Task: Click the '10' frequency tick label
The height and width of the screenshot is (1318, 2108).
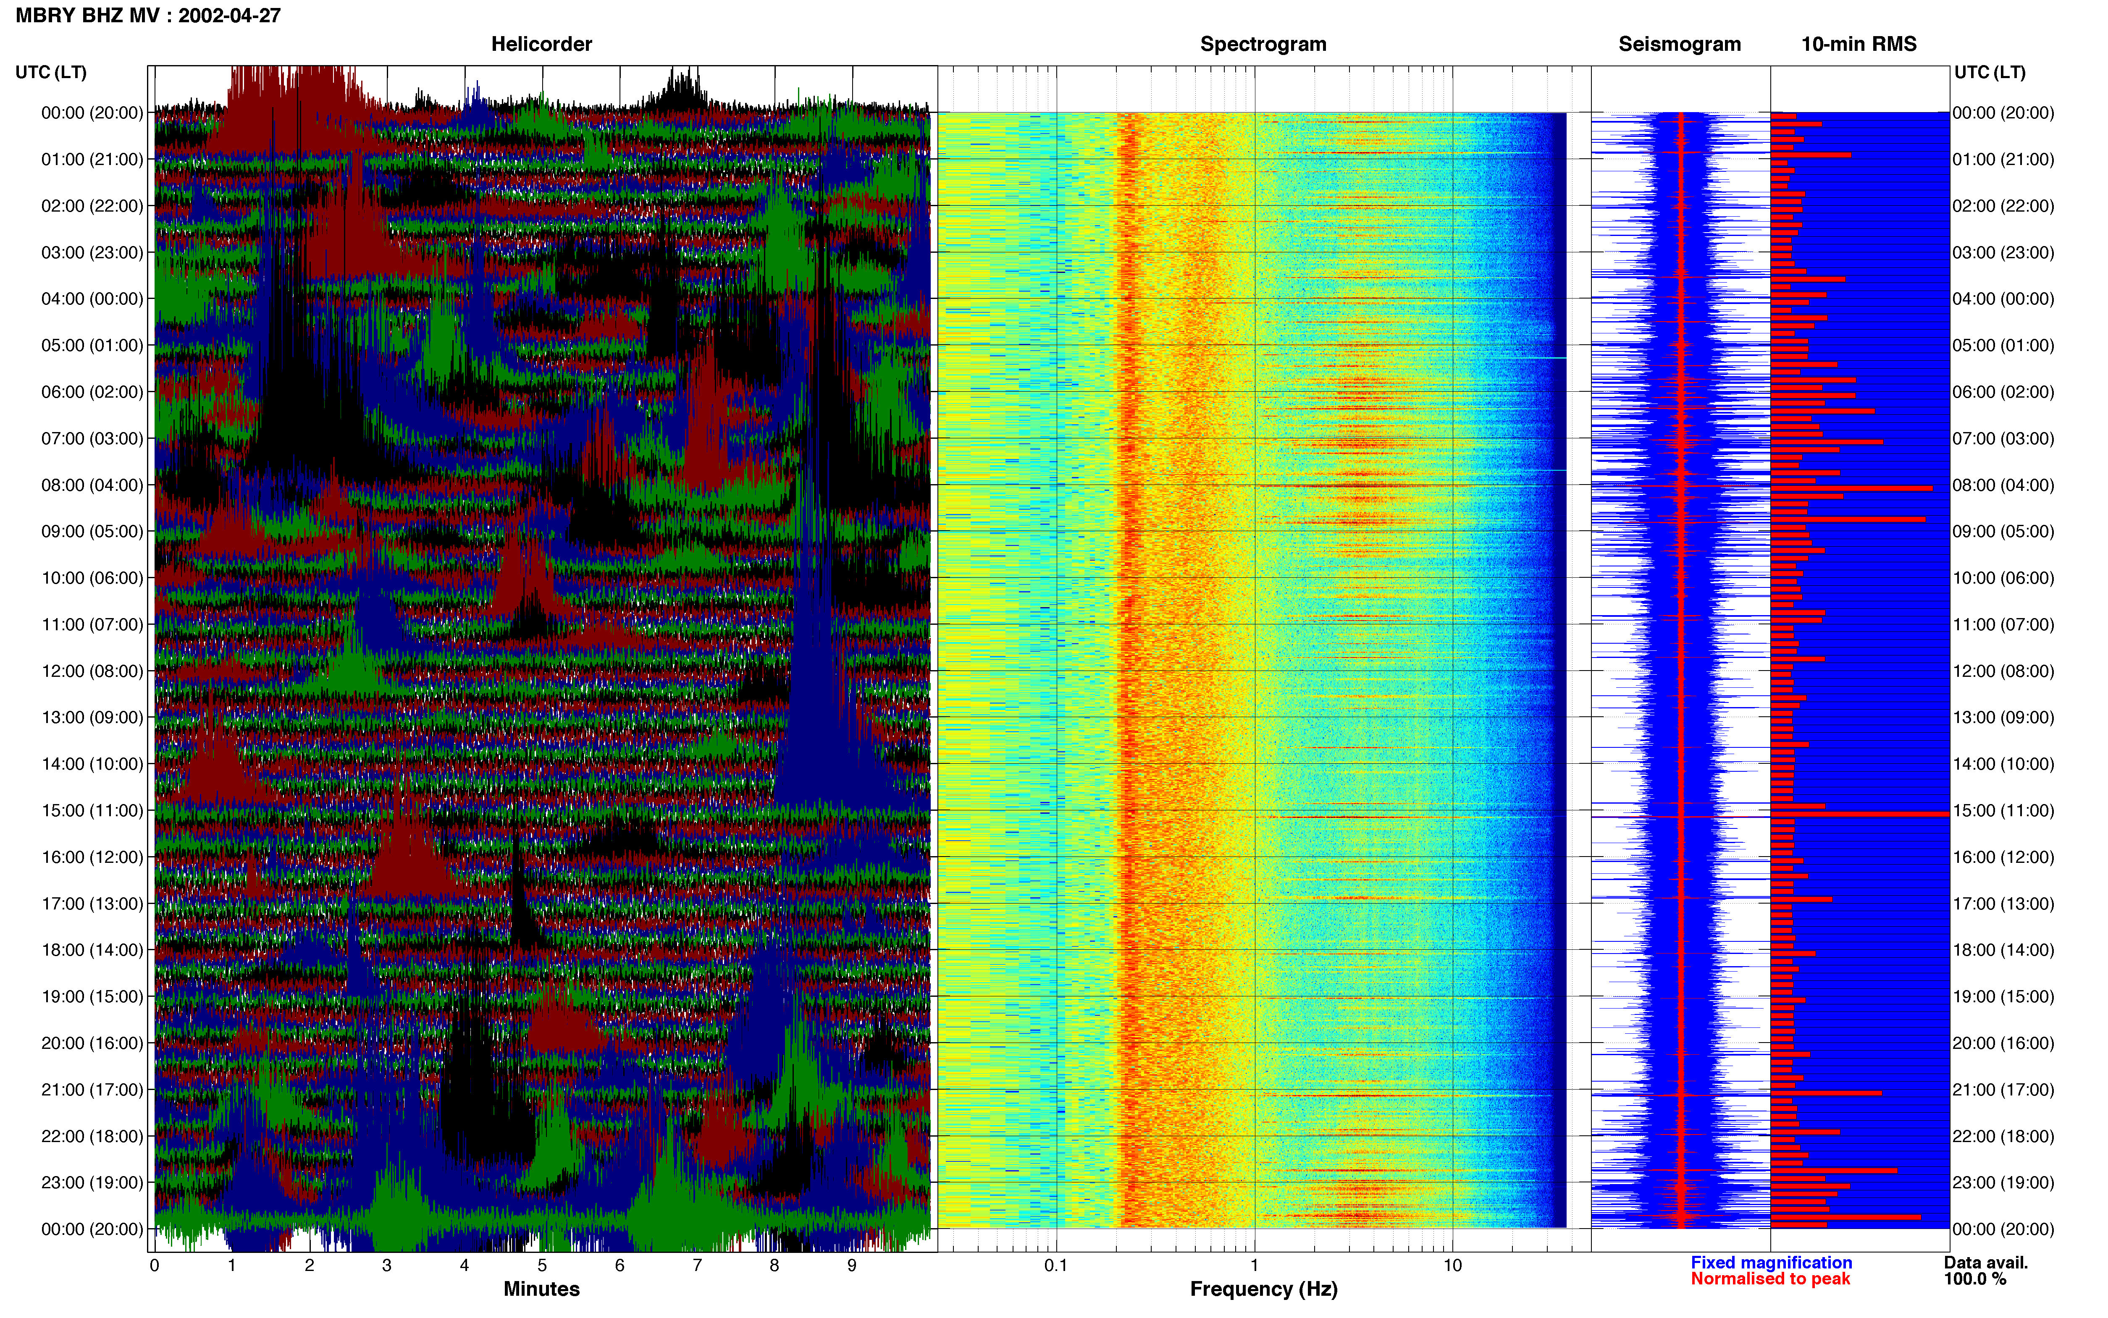Action: (x=1452, y=1266)
